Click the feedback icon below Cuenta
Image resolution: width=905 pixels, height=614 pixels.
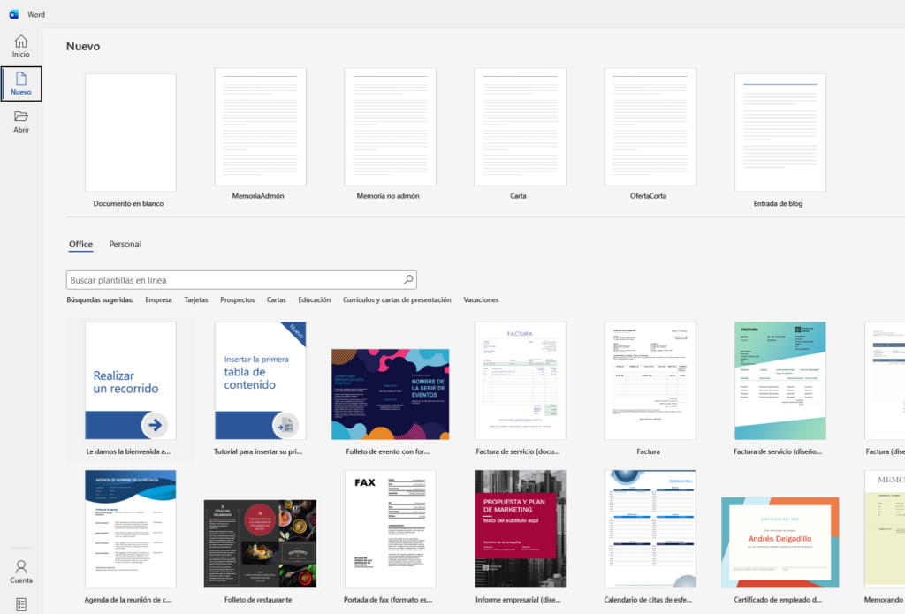[21, 604]
